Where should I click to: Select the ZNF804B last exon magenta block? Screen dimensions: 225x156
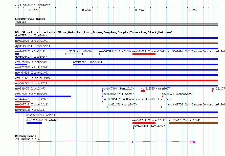[194, 142]
